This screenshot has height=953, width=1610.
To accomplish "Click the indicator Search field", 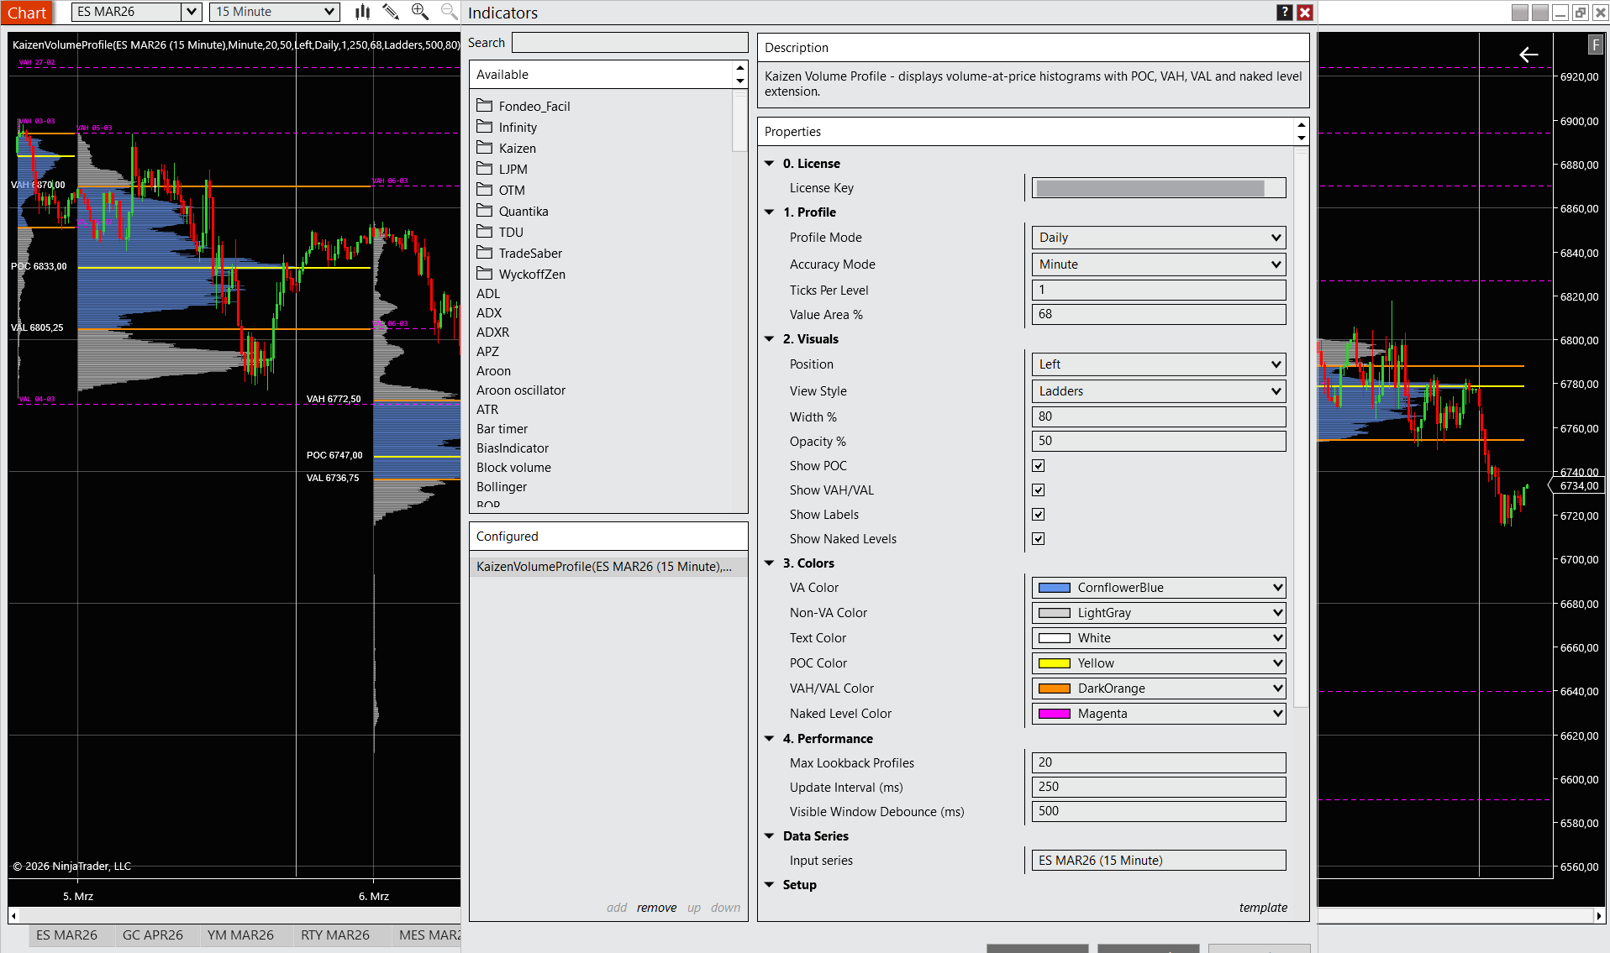I will (629, 43).
